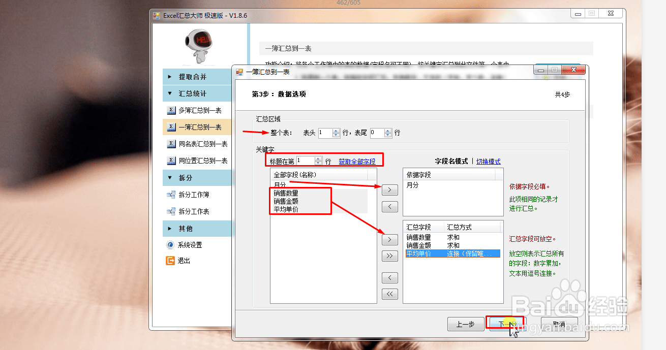Viewport: 666px width, 350px height.
Task: Click the 汇总字段 column header
Action: point(424,227)
